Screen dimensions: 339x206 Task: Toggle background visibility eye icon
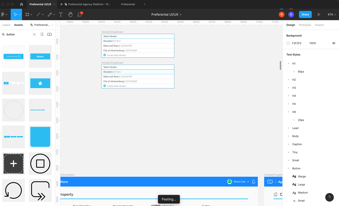click(x=334, y=43)
